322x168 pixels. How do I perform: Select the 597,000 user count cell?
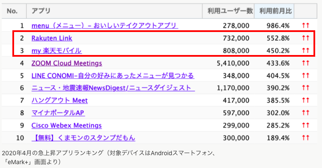(x=236, y=113)
